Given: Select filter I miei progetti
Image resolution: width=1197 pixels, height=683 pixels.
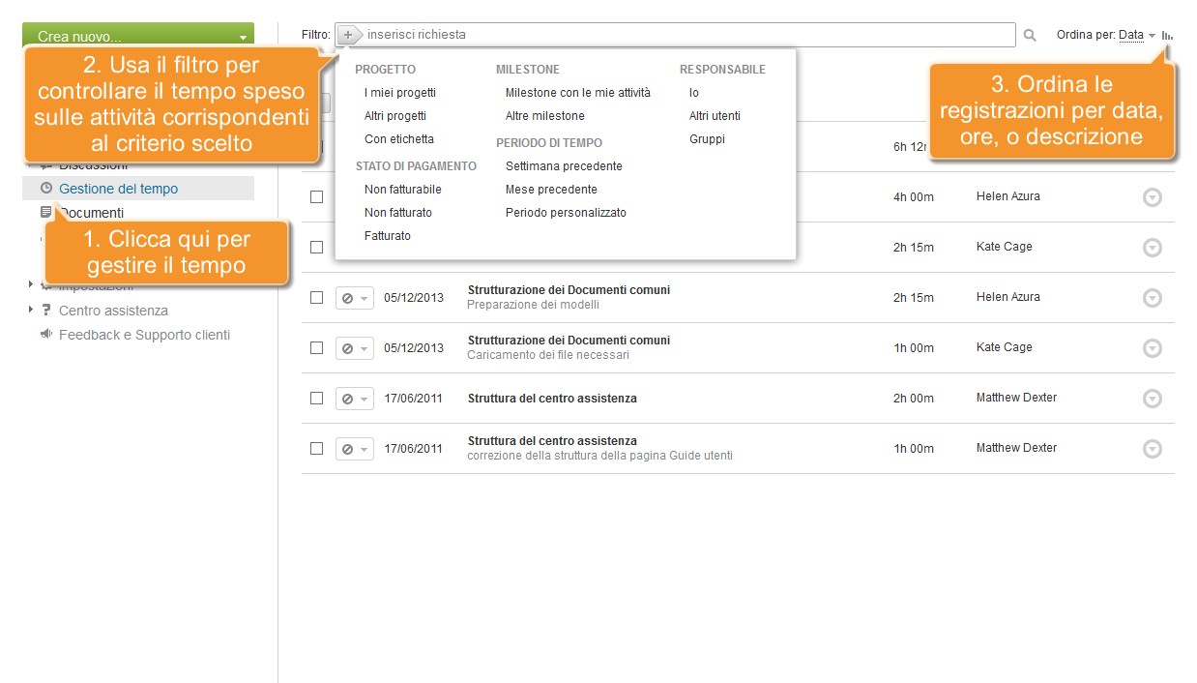Looking at the screenshot, I should pos(400,93).
